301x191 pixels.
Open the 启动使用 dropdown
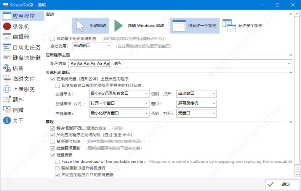coord(92,46)
